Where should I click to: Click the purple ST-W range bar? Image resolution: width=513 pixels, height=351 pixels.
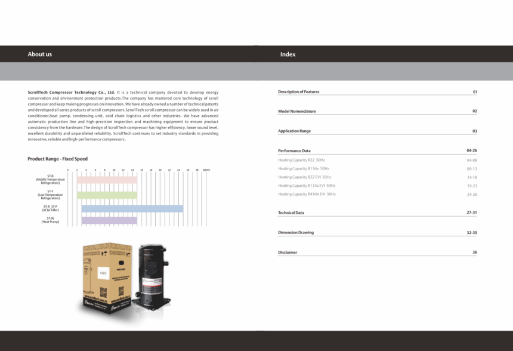tap(109, 220)
